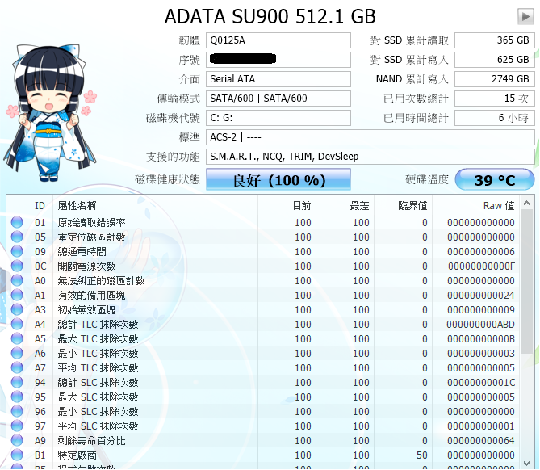Click status orb for attribute A0

point(17,280)
